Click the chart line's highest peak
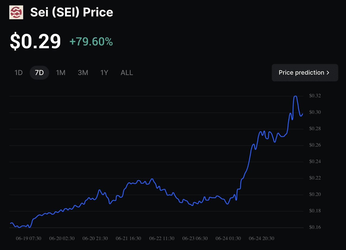The width and height of the screenshot is (346, 250). (295, 96)
